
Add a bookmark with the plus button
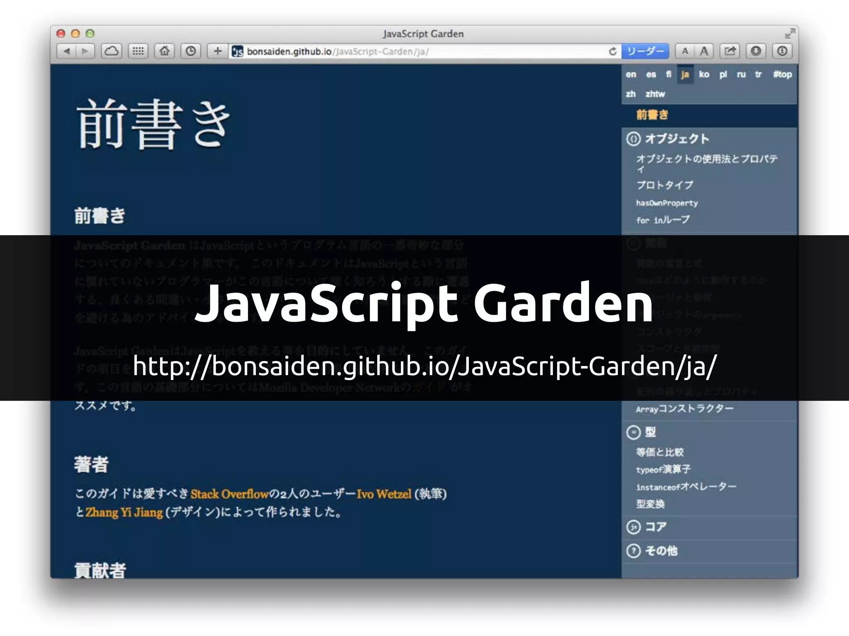[218, 51]
